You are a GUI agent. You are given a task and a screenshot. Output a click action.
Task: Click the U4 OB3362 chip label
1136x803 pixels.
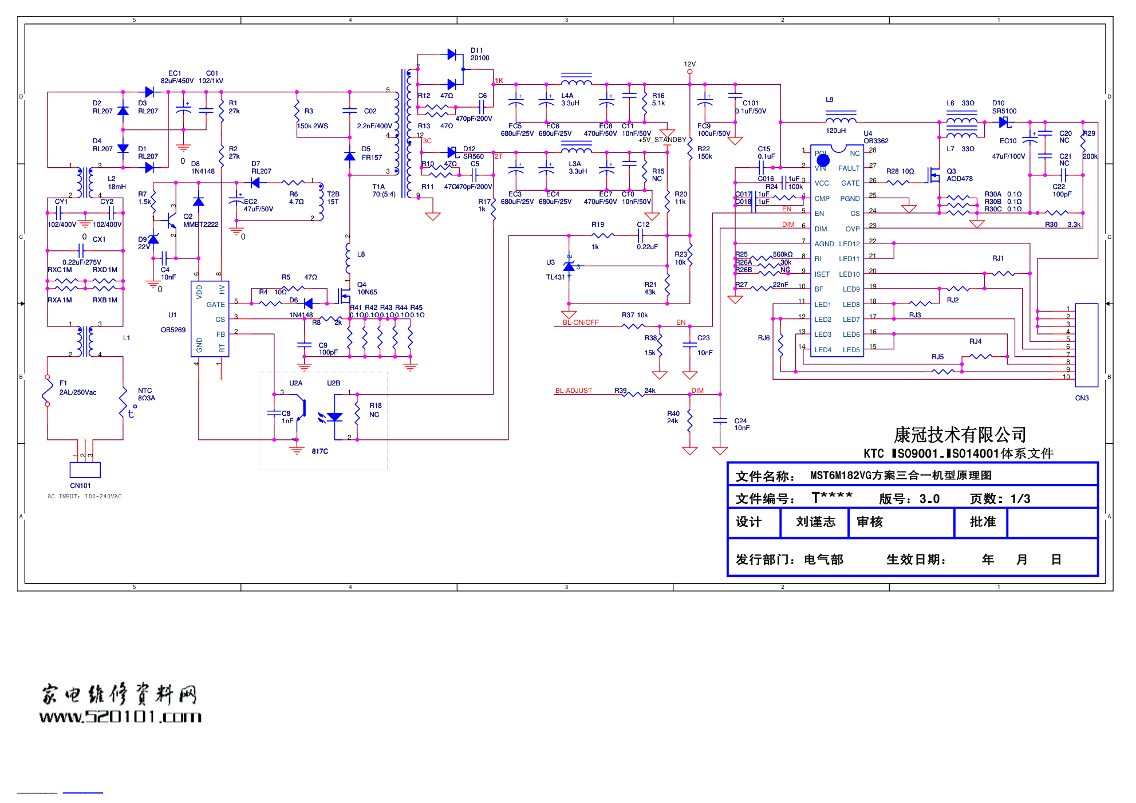pyautogui.click(x=875, y=137)
